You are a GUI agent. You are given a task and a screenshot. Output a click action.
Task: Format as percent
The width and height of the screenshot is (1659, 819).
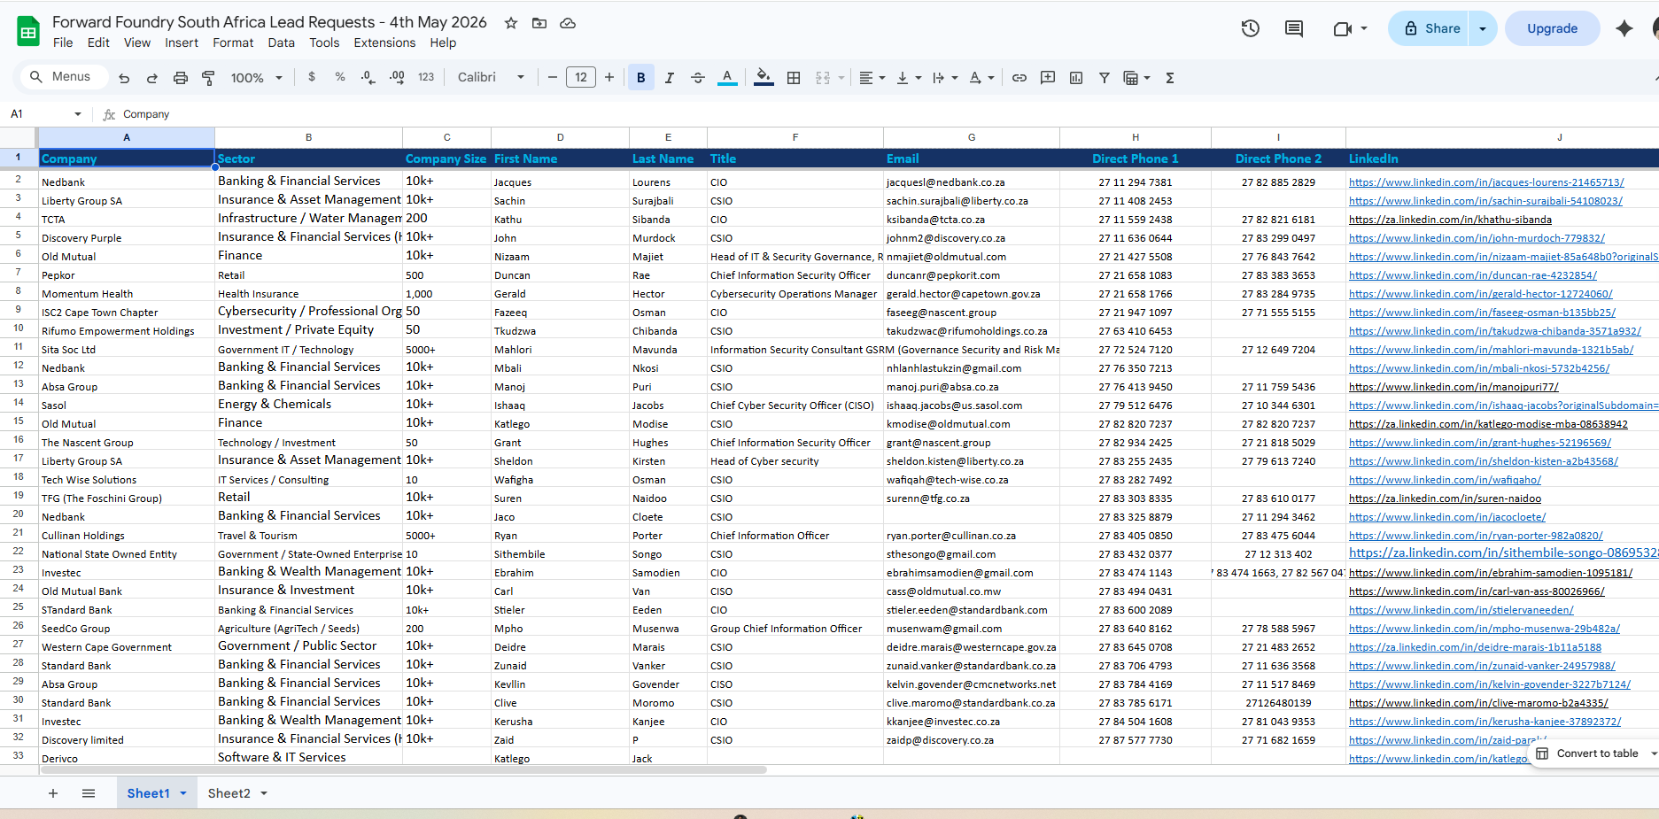tap(340, 77)
